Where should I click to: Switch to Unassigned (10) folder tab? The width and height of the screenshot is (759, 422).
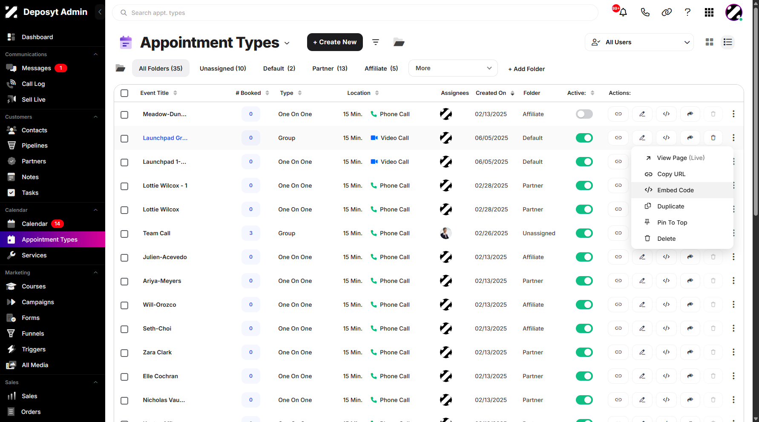223,68
